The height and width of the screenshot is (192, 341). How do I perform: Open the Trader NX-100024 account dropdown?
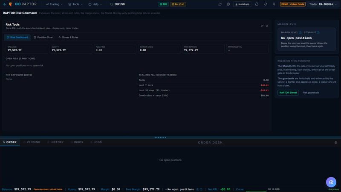(323, 4)
